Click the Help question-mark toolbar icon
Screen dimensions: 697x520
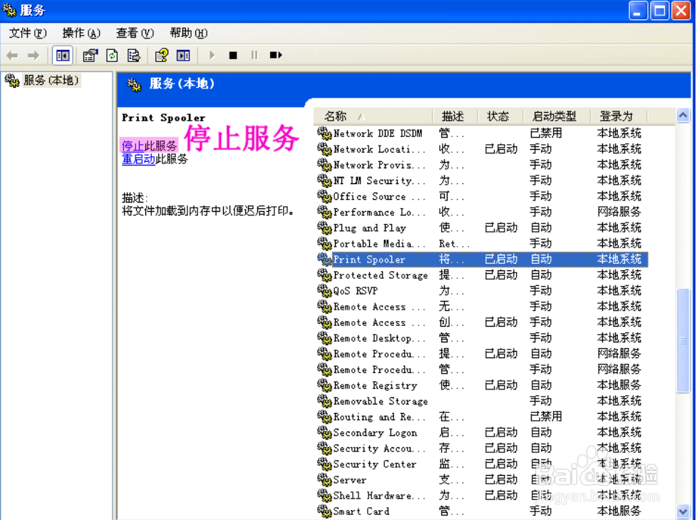click(161, 56)
